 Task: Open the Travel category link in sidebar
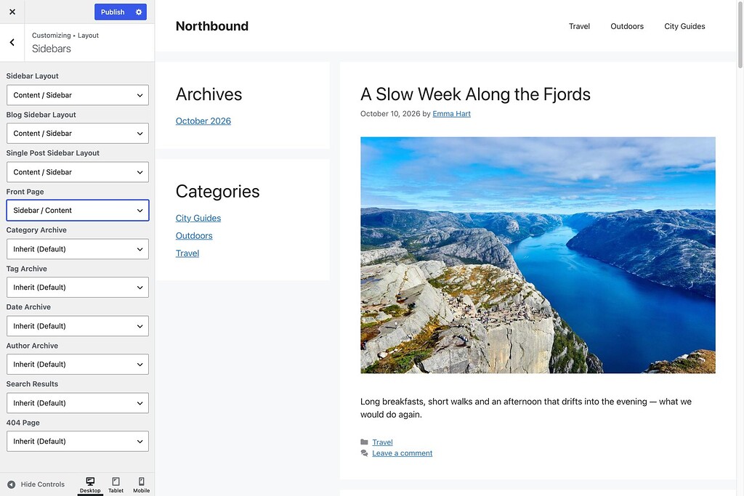tap(187, 253)
